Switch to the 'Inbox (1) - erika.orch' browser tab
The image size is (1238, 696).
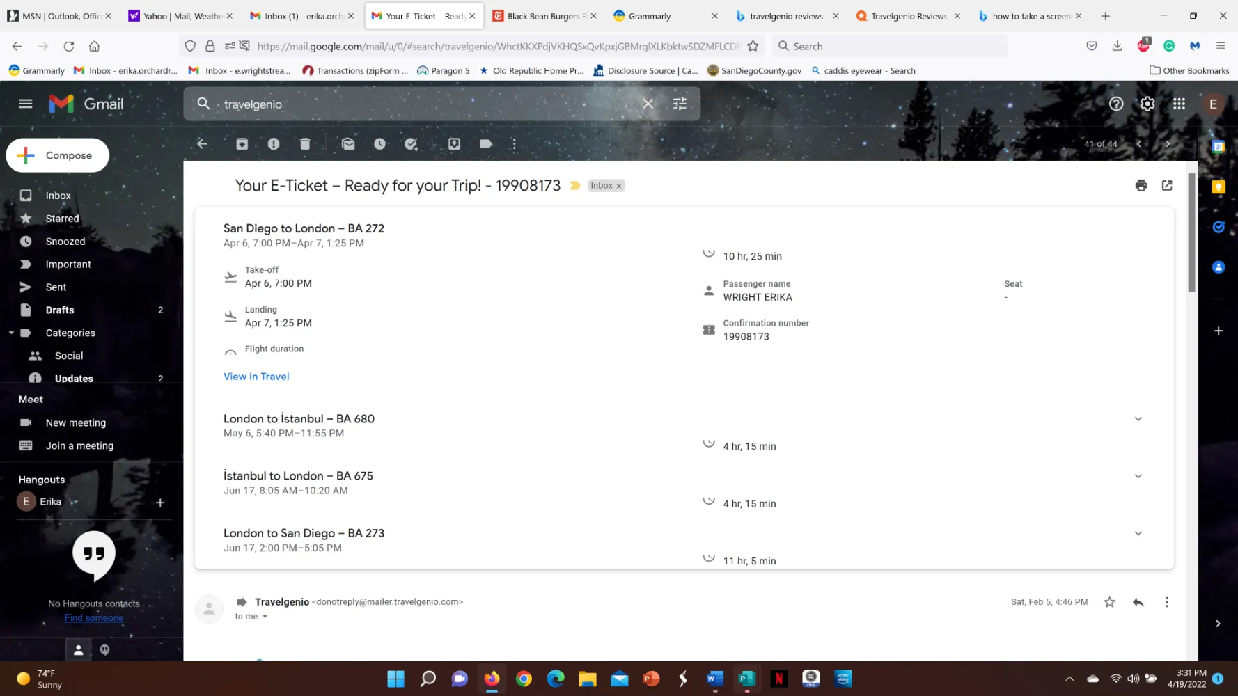(x=302, y=16)
